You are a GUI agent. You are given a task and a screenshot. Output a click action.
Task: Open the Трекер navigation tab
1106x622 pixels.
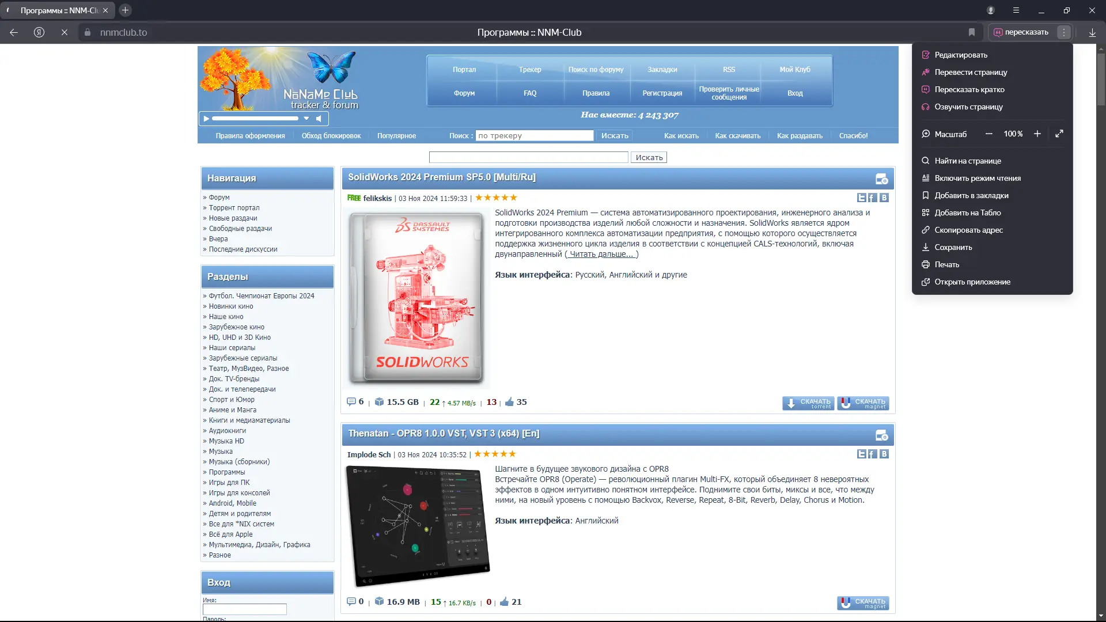pyautogui.click(x=530, y=70)
